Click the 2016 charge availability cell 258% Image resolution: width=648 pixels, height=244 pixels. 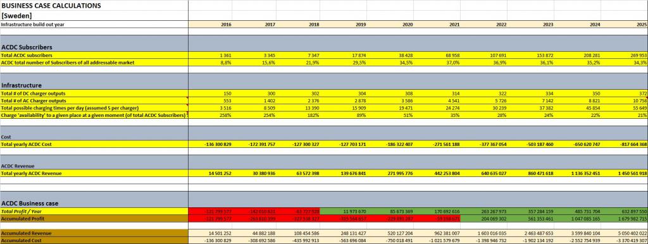tap(226, 115)
